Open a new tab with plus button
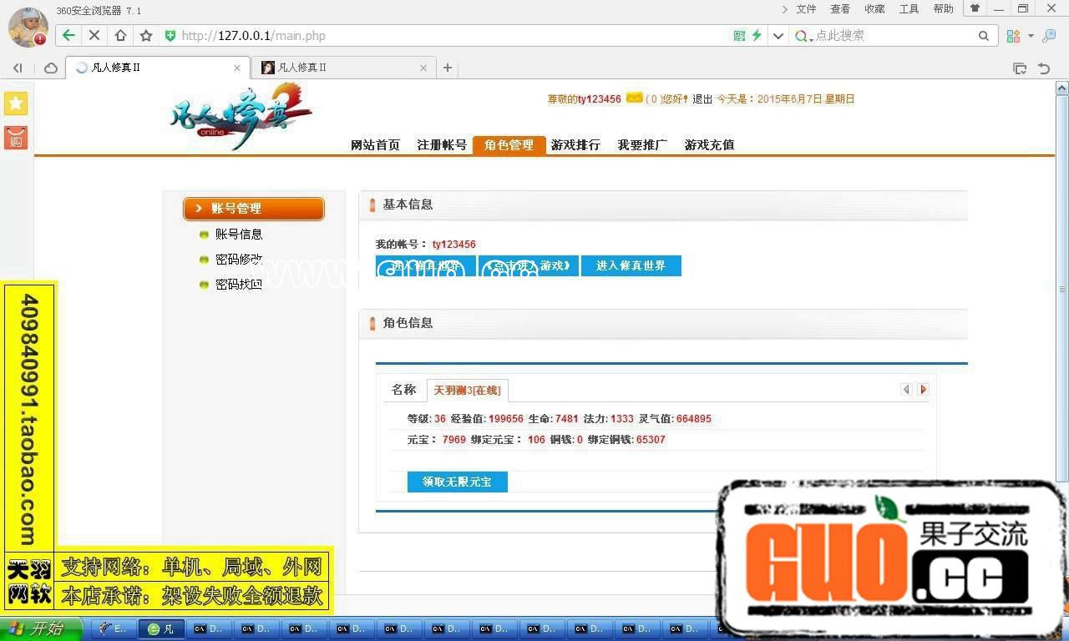Viewport: 1069px width, 641px height. tap(448, 68)
